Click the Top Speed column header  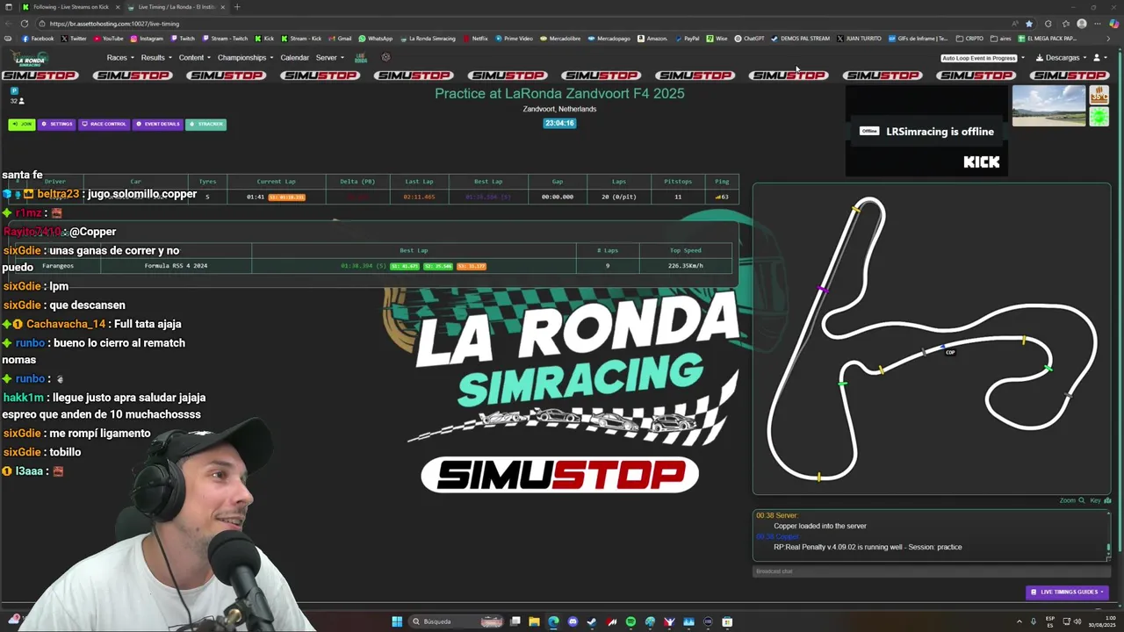pos(686,250)
